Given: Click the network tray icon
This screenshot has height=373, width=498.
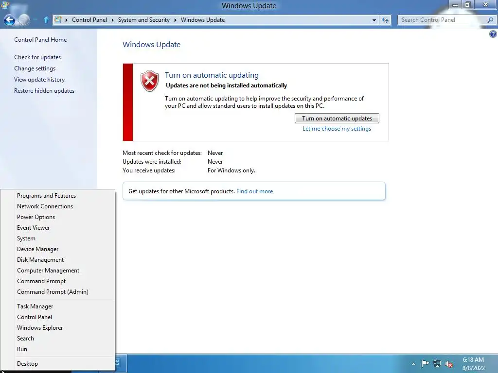Looking at the screenshot, I should [x=437, y=363].
